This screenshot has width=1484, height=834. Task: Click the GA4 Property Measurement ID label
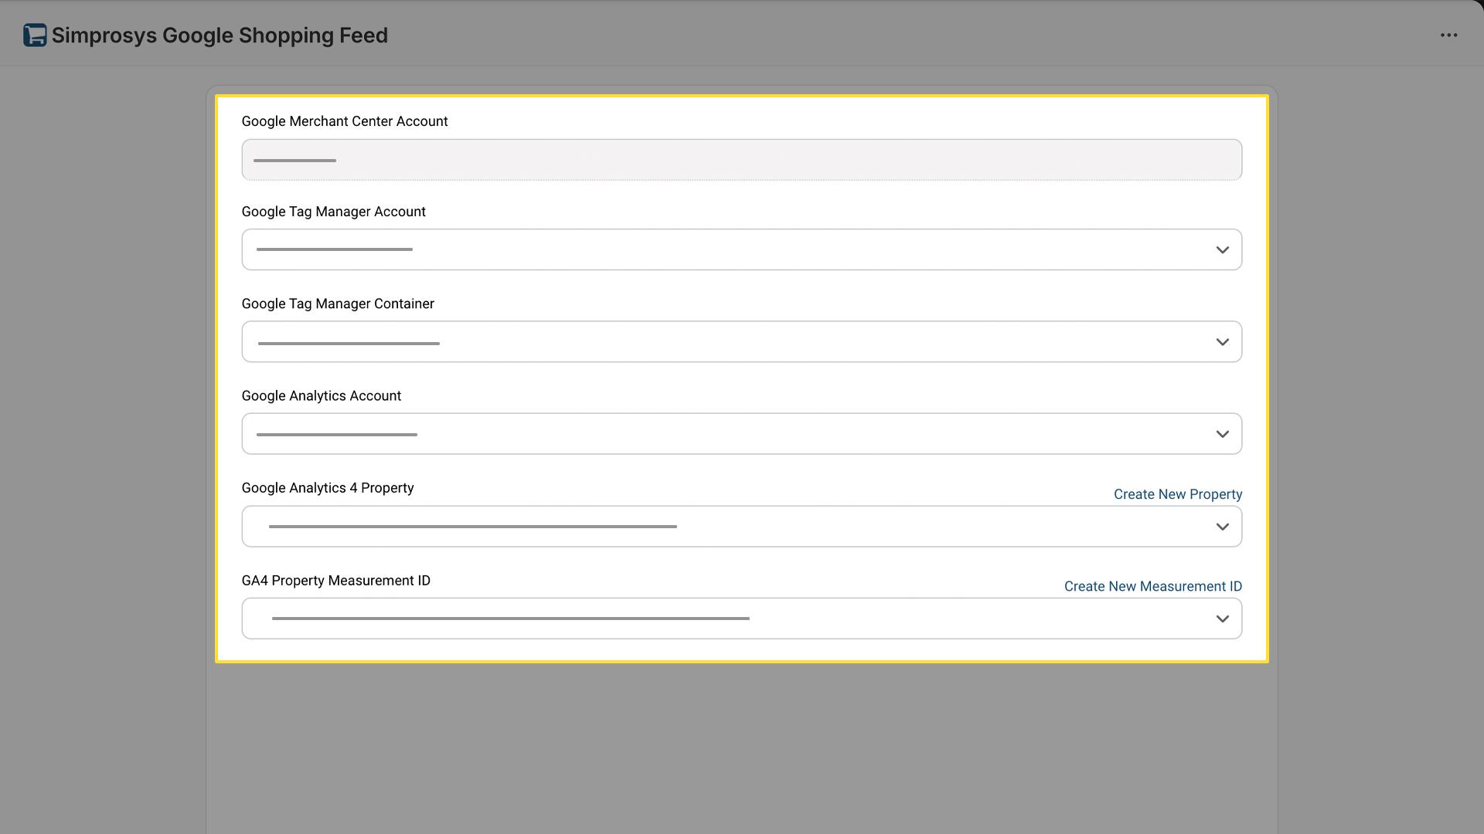point(335,580)
